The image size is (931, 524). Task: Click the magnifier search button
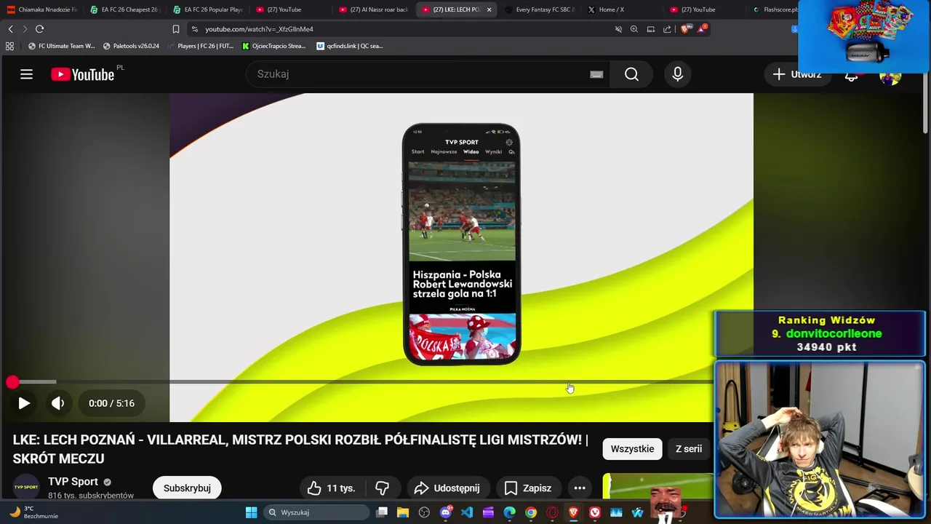point(631,74)
